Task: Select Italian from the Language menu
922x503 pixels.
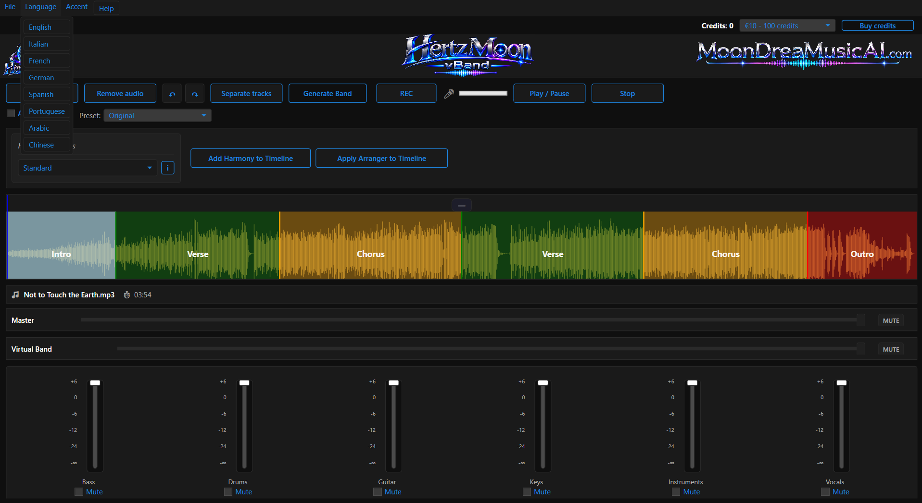Action: point(47,44)
